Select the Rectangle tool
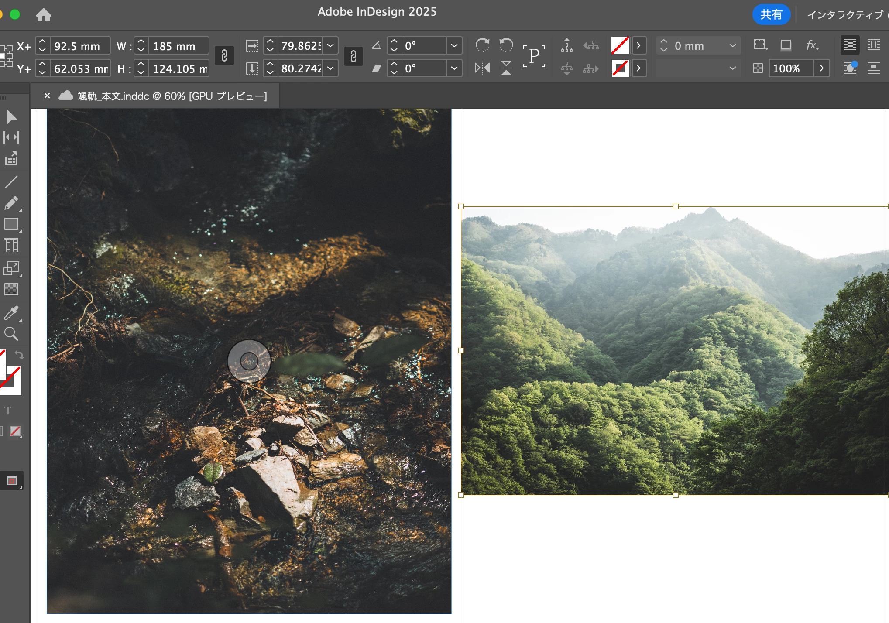Image resolution: width=889 pixels, height=623 pixels. pyautogui.click(x=11, y=224)
